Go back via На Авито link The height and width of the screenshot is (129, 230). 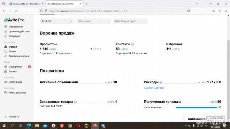pyautogui.click(x=14, y=117)
